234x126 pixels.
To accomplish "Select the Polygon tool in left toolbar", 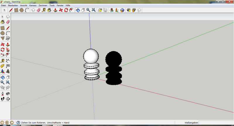I will click(3, 38).
